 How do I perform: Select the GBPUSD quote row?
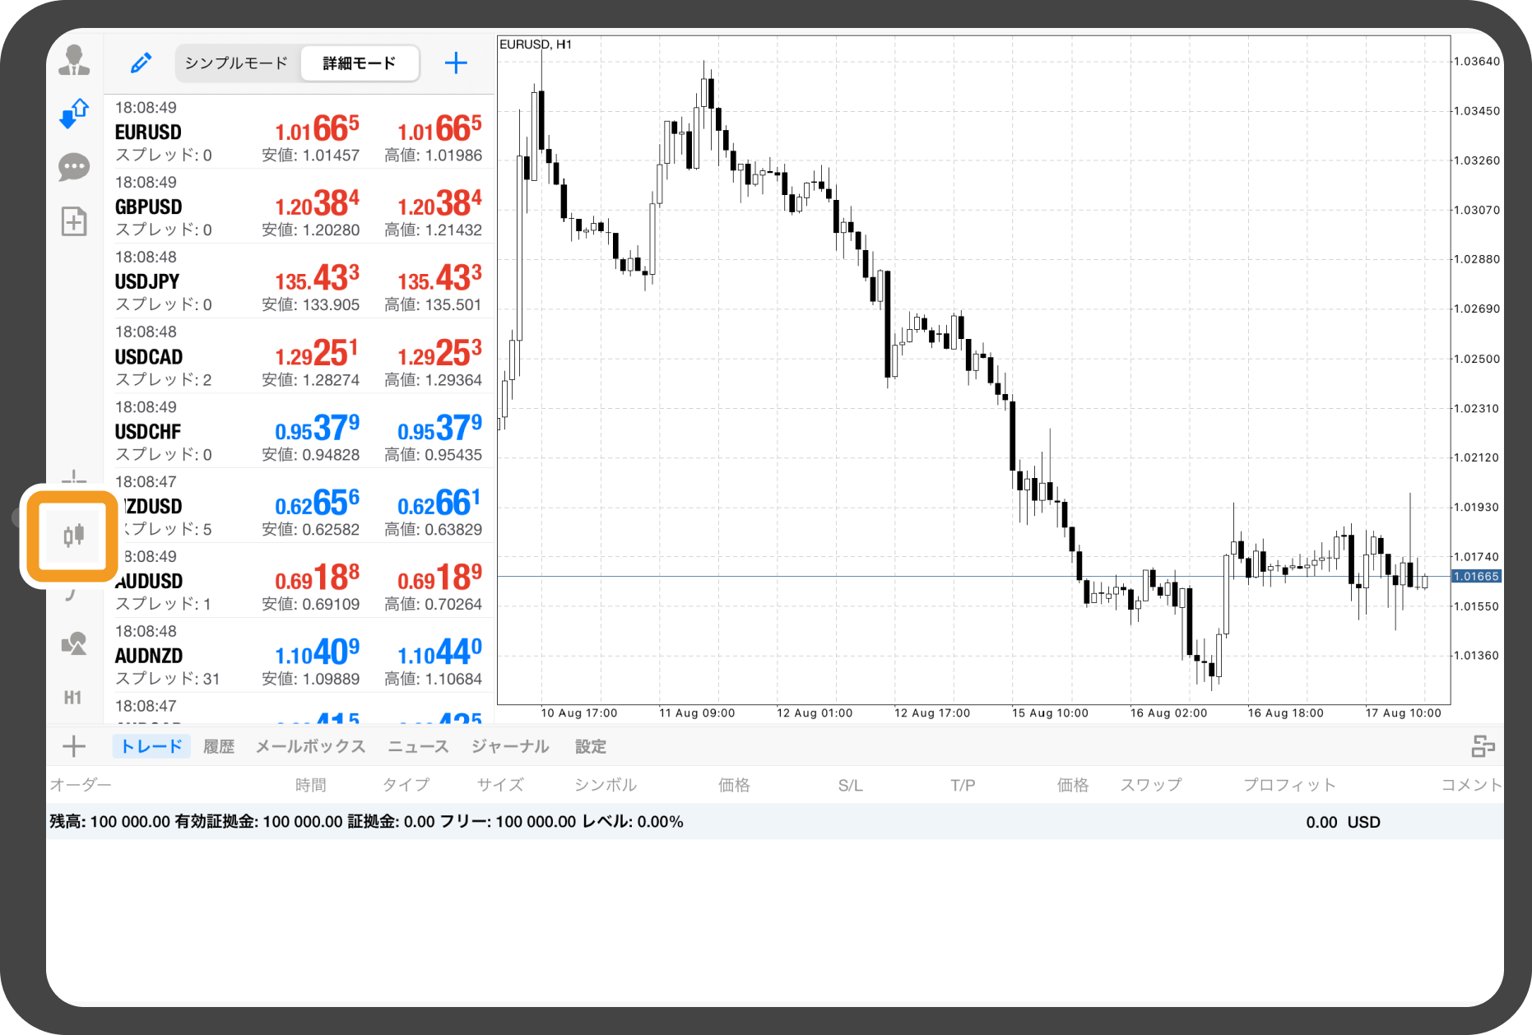[299, 207]
